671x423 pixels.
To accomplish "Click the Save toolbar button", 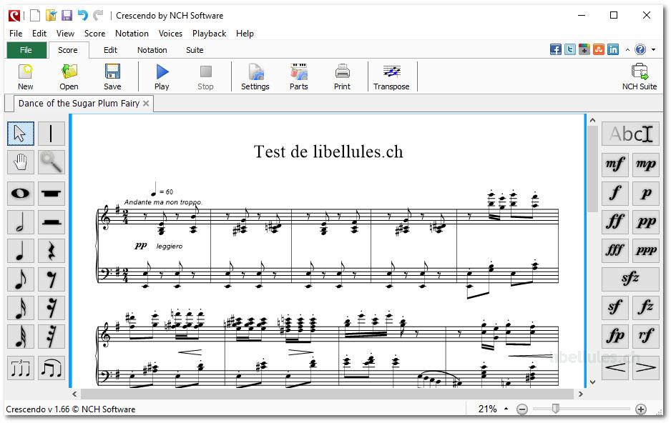I will point(112,77).
